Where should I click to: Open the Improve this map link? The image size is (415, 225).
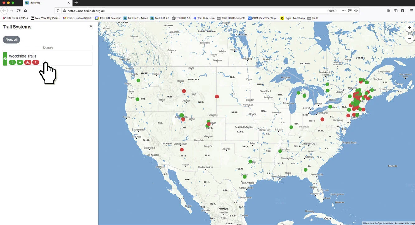[x=405, y=223]
